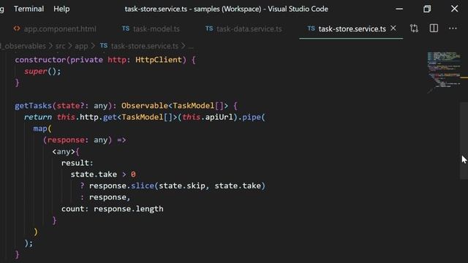Close the task-store.service.ts tab
Image resolution: width=468 pixels, height=263 pixels.
pyautogui.click(x=393, y=28)
